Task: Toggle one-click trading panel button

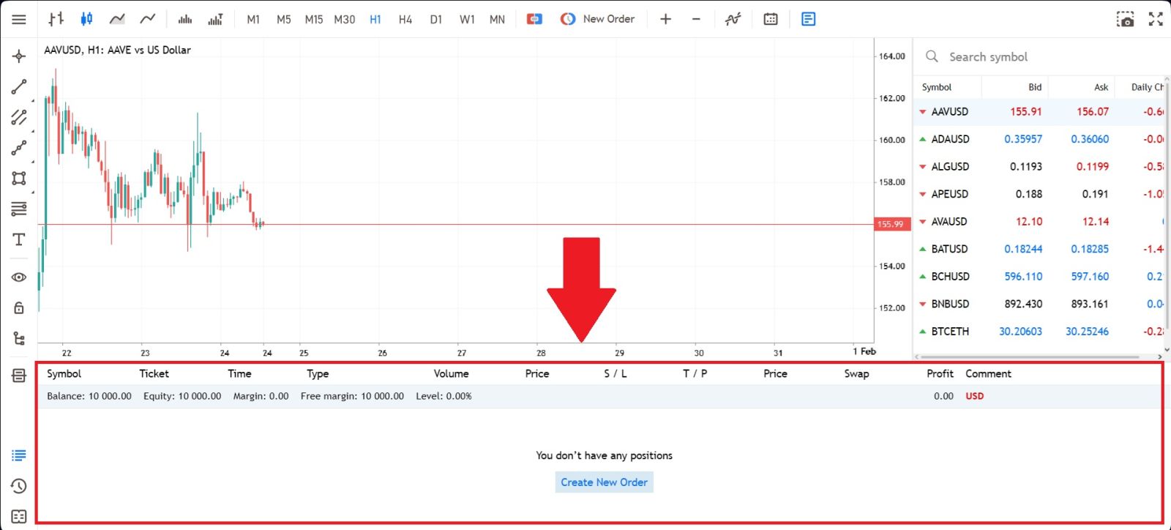Action: (534, 19)
